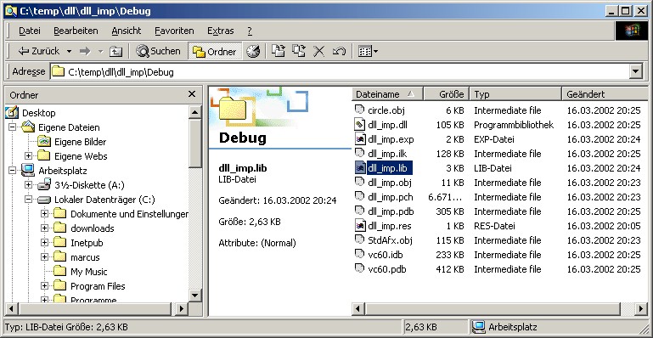653x338 pixels.
Task: Sort by the Typ column header
Action: [x=515, y=94]
